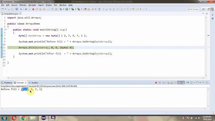Maximize the editor area
215x121 pixels.
[x=207, y=13]
